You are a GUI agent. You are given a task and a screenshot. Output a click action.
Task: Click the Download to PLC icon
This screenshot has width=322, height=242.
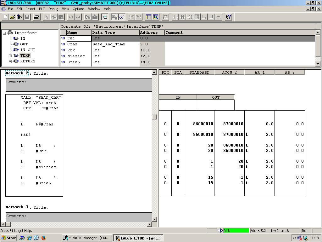[x=95, y=17]
